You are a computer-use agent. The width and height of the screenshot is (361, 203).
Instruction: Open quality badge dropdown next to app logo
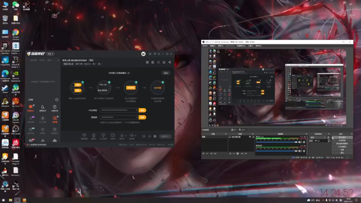click(x=50, y=54)
